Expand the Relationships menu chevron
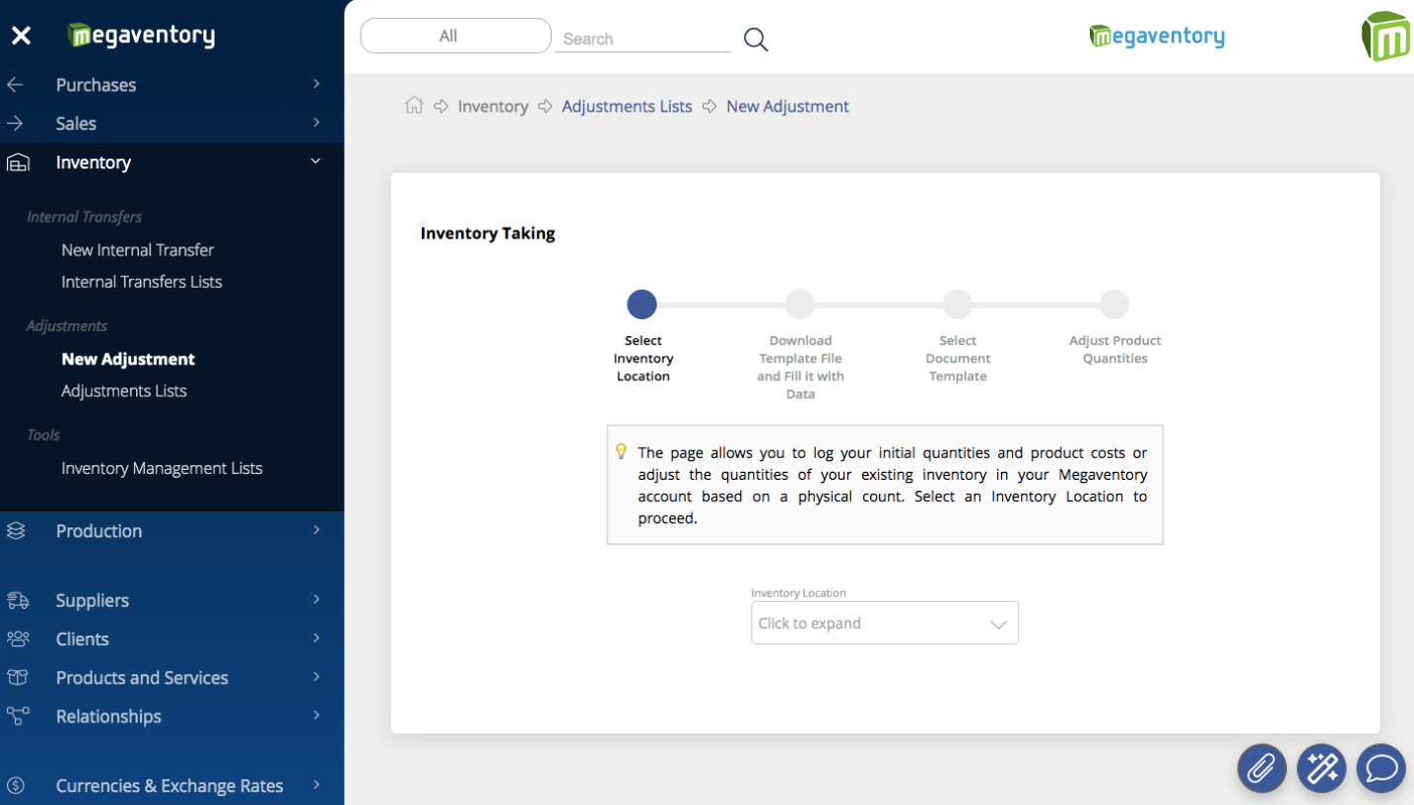 click(316, 715)
